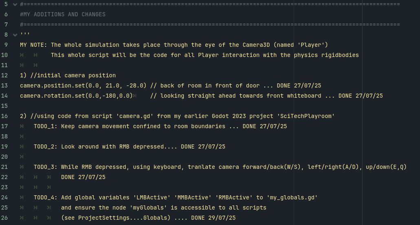Click line number 26 in the gutter
This screenshot has height=225, width=420.
click(4, 218)
